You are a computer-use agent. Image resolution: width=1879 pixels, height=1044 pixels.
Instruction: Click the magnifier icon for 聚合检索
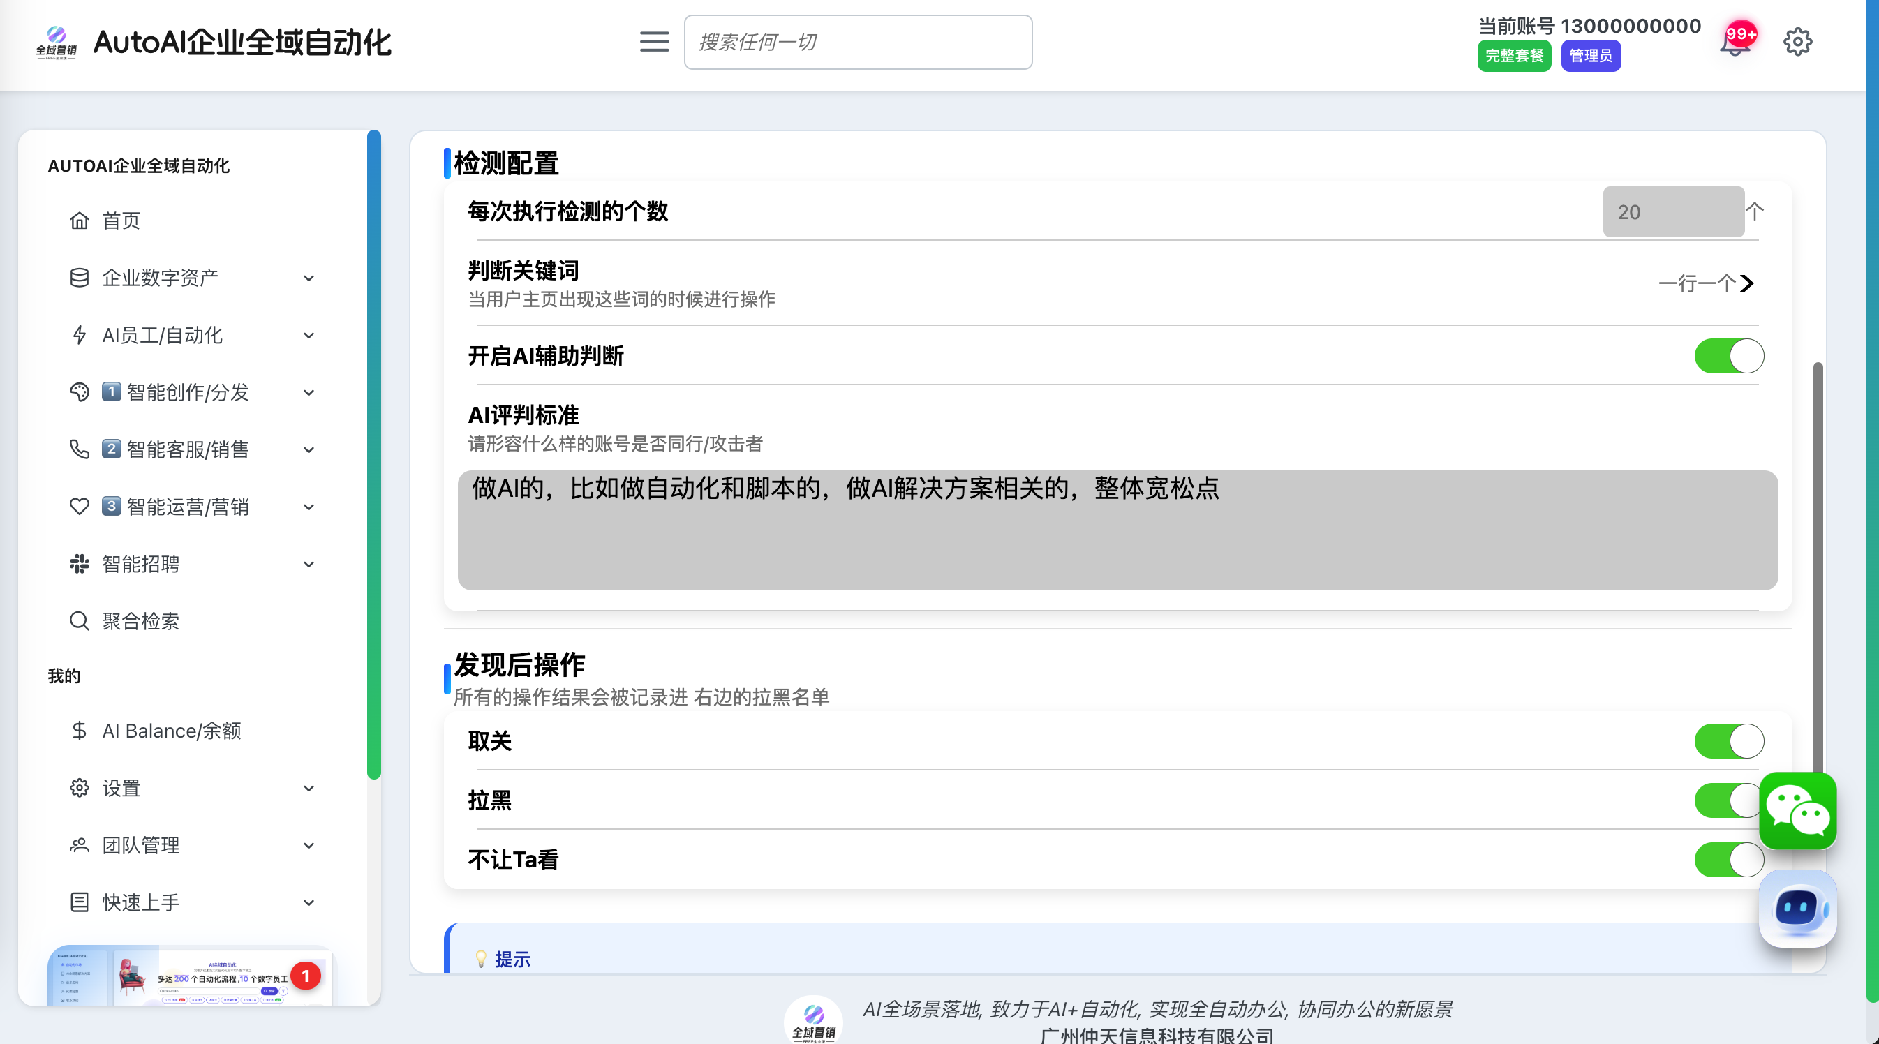pos(79,621)
